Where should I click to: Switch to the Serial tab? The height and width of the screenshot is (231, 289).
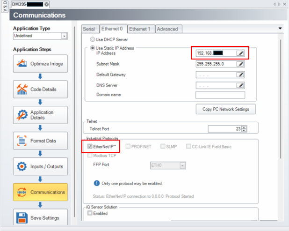click(x=88, y=29)
